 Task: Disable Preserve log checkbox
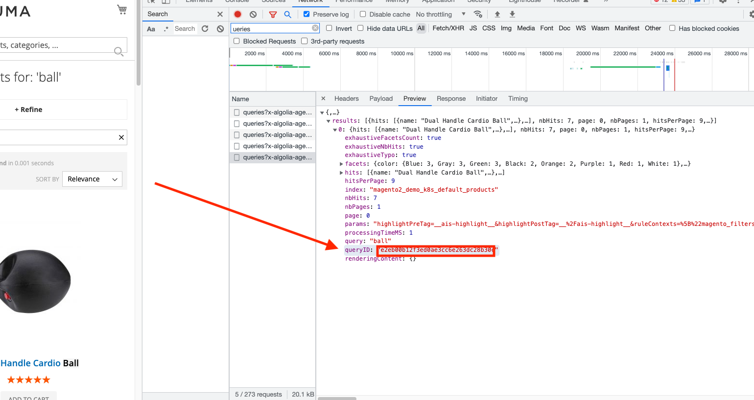(306, 14)
